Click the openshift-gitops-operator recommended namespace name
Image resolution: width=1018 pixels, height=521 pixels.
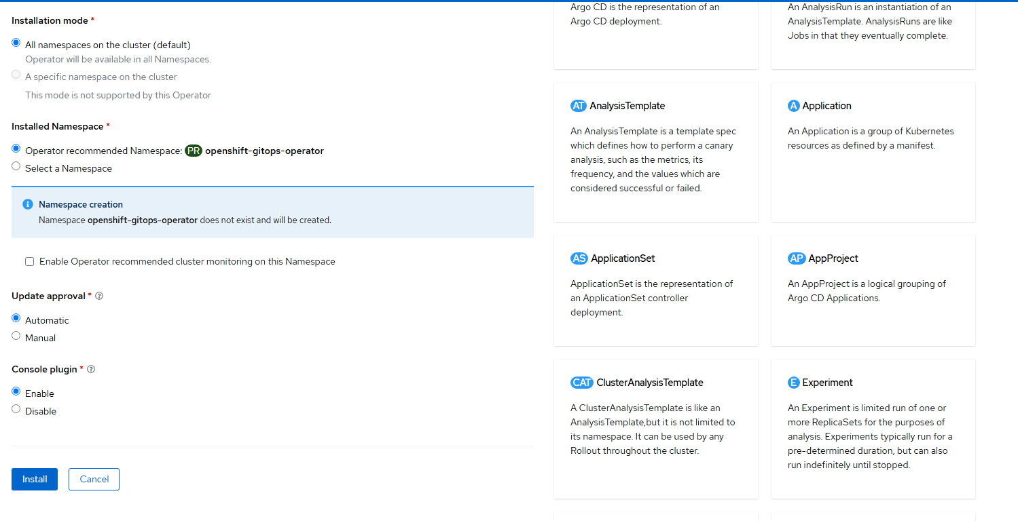264,151
